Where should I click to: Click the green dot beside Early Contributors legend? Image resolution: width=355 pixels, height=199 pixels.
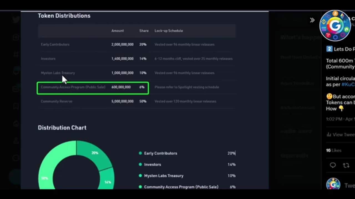point(140,153)
